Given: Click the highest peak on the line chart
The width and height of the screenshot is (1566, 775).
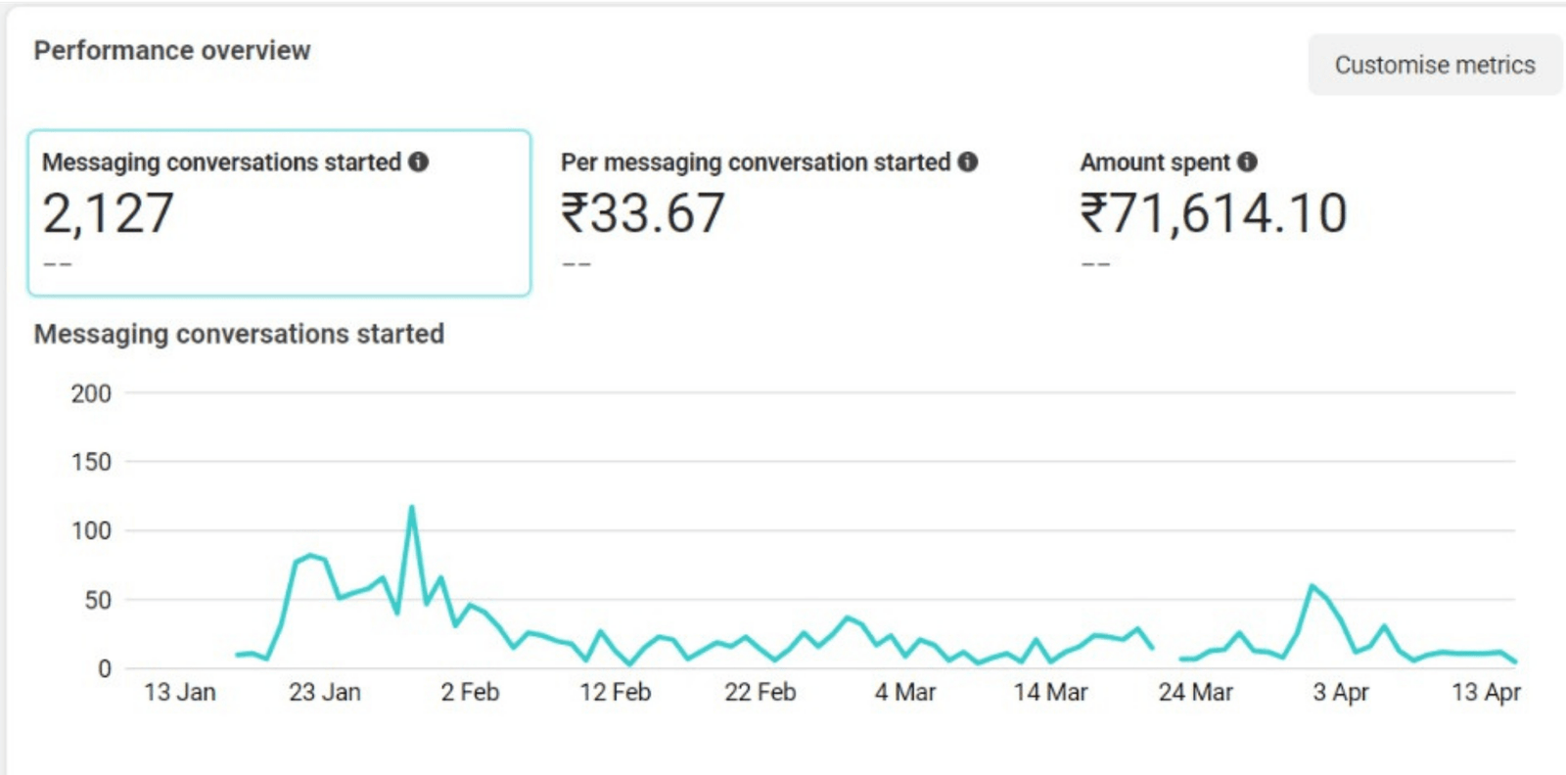Looking at the screenshot, I should [412, 507].
